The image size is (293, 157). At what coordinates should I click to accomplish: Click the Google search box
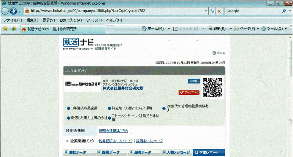click(x=253, y=11)
